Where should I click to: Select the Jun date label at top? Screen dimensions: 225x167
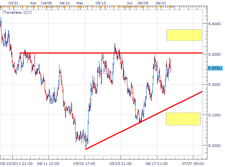130,3
